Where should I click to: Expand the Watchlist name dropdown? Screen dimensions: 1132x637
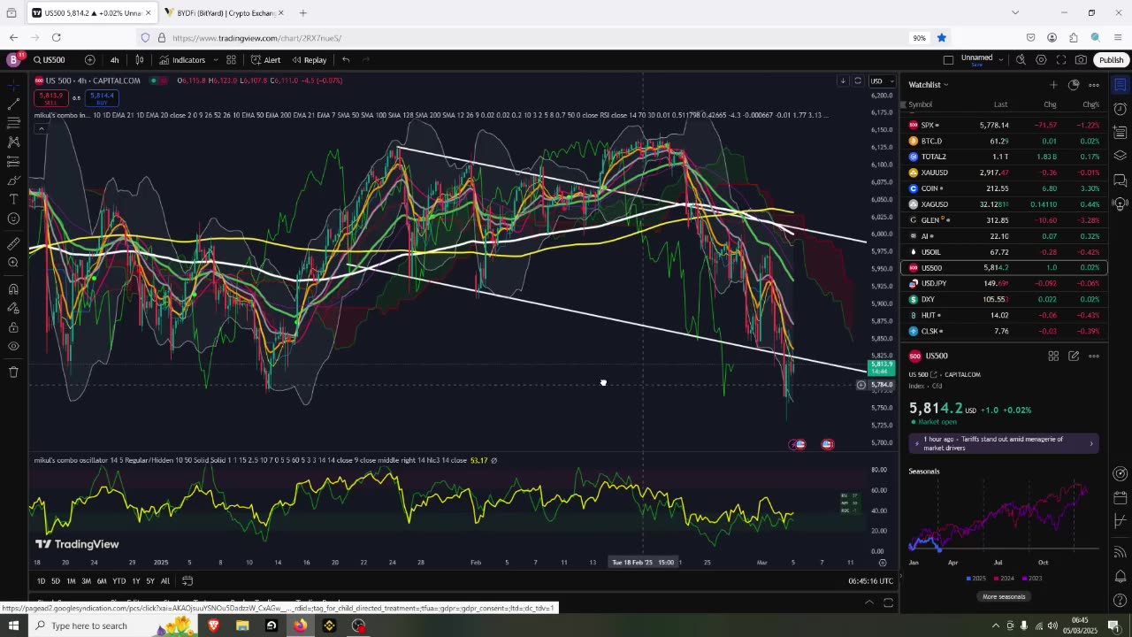pyautogui.click(x=928, y=85)
